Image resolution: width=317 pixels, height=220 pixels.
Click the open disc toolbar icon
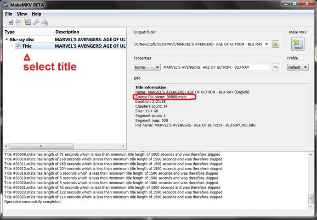pos(19,22)
